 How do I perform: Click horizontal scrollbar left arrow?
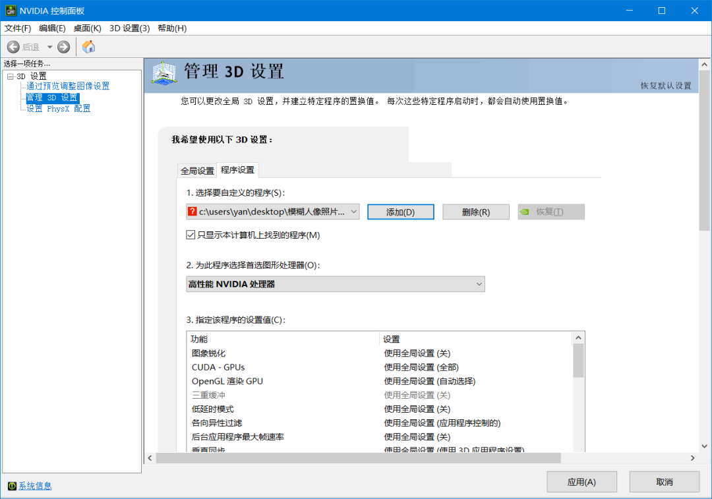pyautogui.click(x=150, y=458)
